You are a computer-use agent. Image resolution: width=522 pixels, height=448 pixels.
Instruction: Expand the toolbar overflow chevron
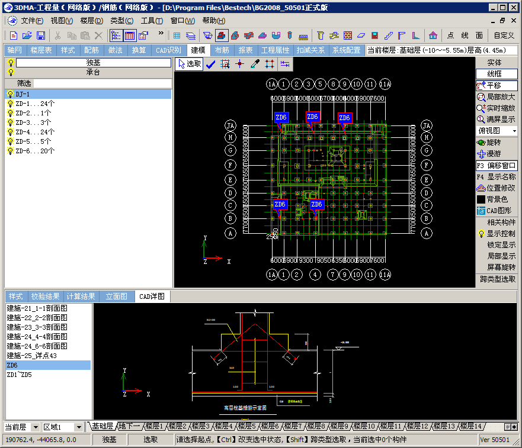161,33
